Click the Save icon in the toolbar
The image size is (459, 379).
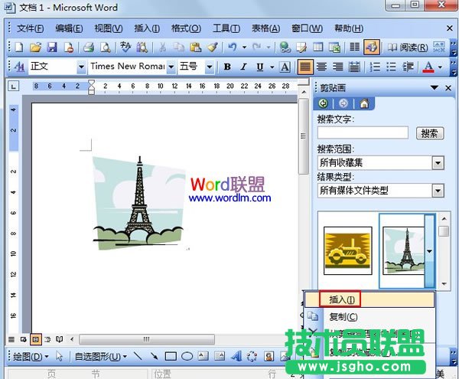tap(51, 47)
